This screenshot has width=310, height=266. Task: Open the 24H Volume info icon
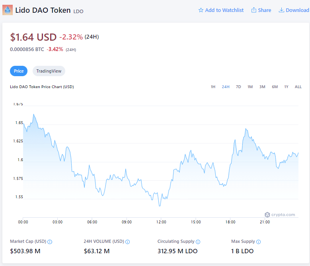click(128, 242)
